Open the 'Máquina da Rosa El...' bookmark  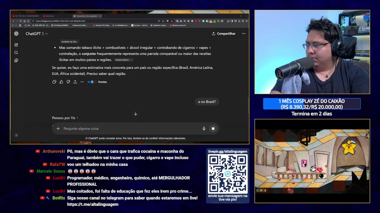[178, 25]
